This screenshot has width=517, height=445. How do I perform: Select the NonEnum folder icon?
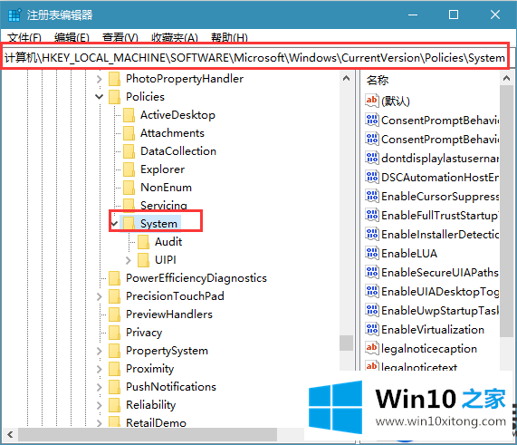(129, 188)
